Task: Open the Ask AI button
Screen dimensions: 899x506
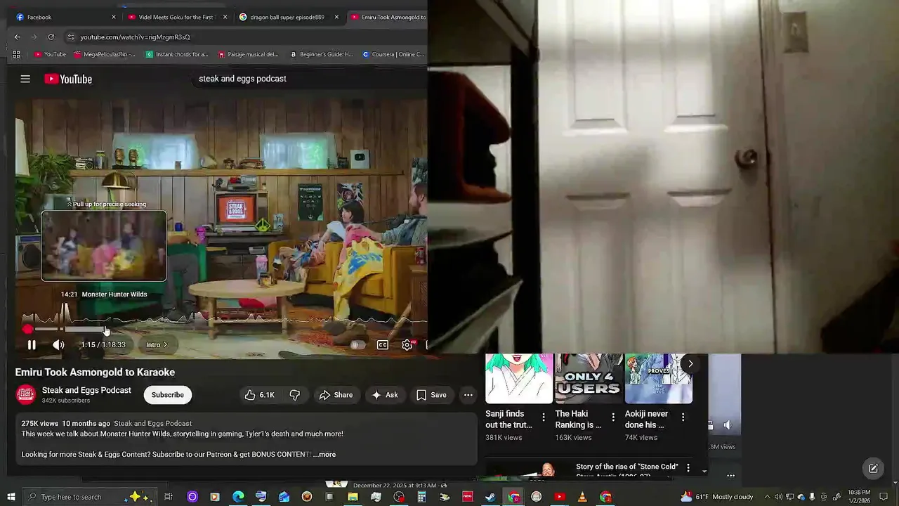Action: pyautogui.click(x=385, y=395)
